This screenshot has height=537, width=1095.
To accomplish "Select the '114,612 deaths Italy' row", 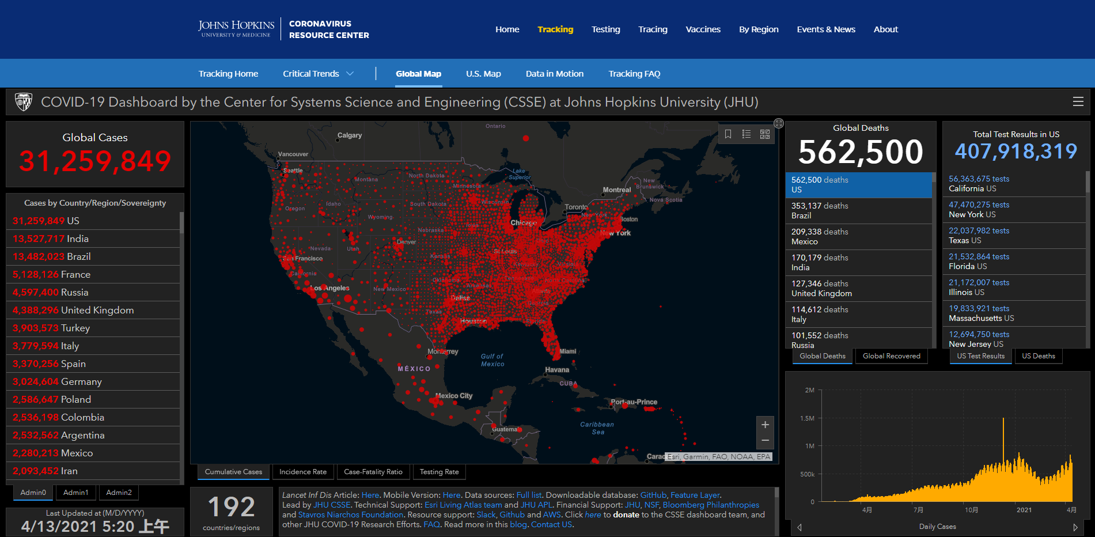I will (x=858, y=315).
